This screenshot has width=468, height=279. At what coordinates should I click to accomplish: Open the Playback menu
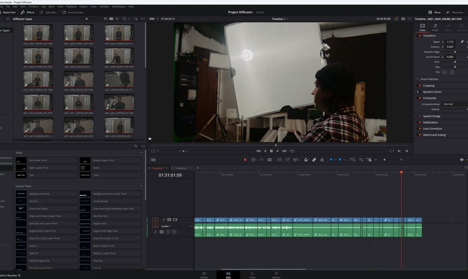(x=72, y=6)
